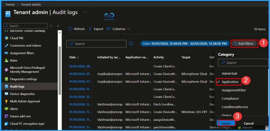
Task: Open the Roles menu item
Action: pos(14,61)
